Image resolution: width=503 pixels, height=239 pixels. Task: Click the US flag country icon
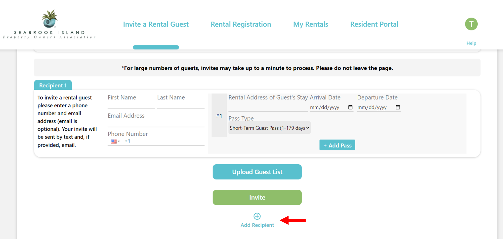pyautogui.click(x=114, y=141)
